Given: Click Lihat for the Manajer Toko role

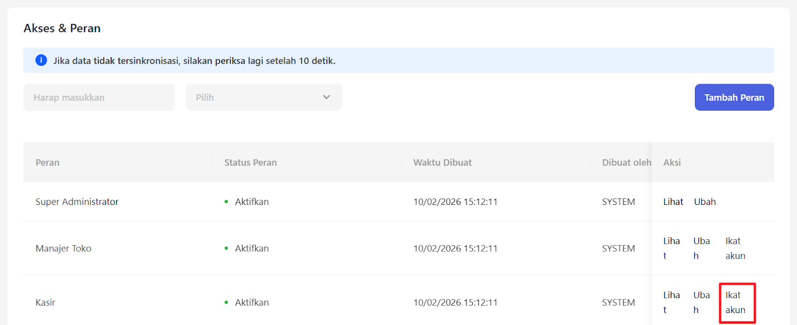Looking at the screenshot, I should tap(671, 248).
